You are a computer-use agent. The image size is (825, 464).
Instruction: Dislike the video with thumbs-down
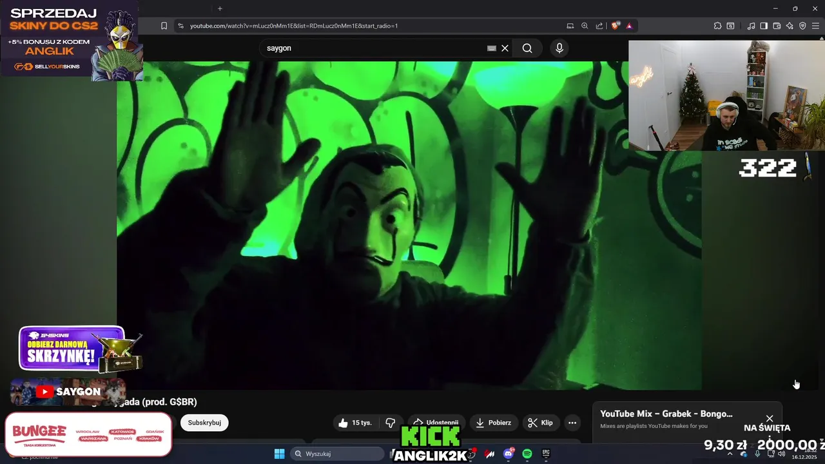[x=391, y=423]
